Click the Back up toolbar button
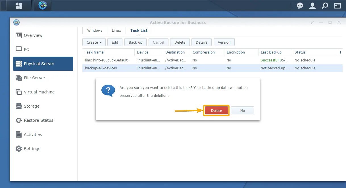346x188 pixels. tap(136, 42)
